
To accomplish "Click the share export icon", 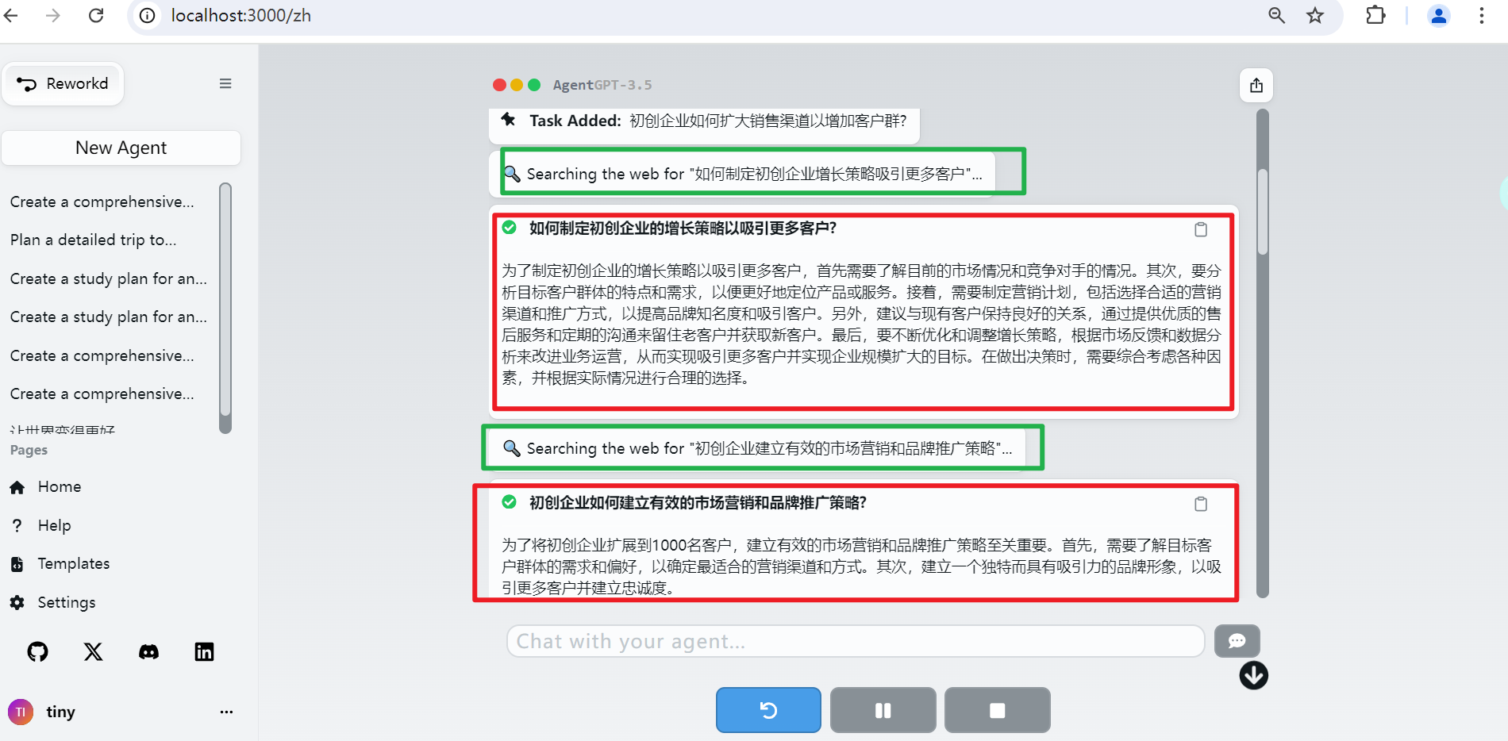I will [x=1256, y=86].
